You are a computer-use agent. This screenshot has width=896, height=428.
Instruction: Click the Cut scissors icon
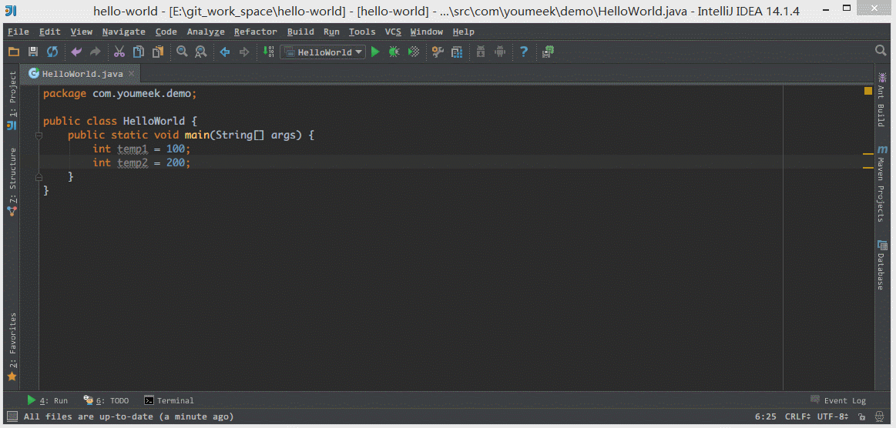(x=119, y=52)
